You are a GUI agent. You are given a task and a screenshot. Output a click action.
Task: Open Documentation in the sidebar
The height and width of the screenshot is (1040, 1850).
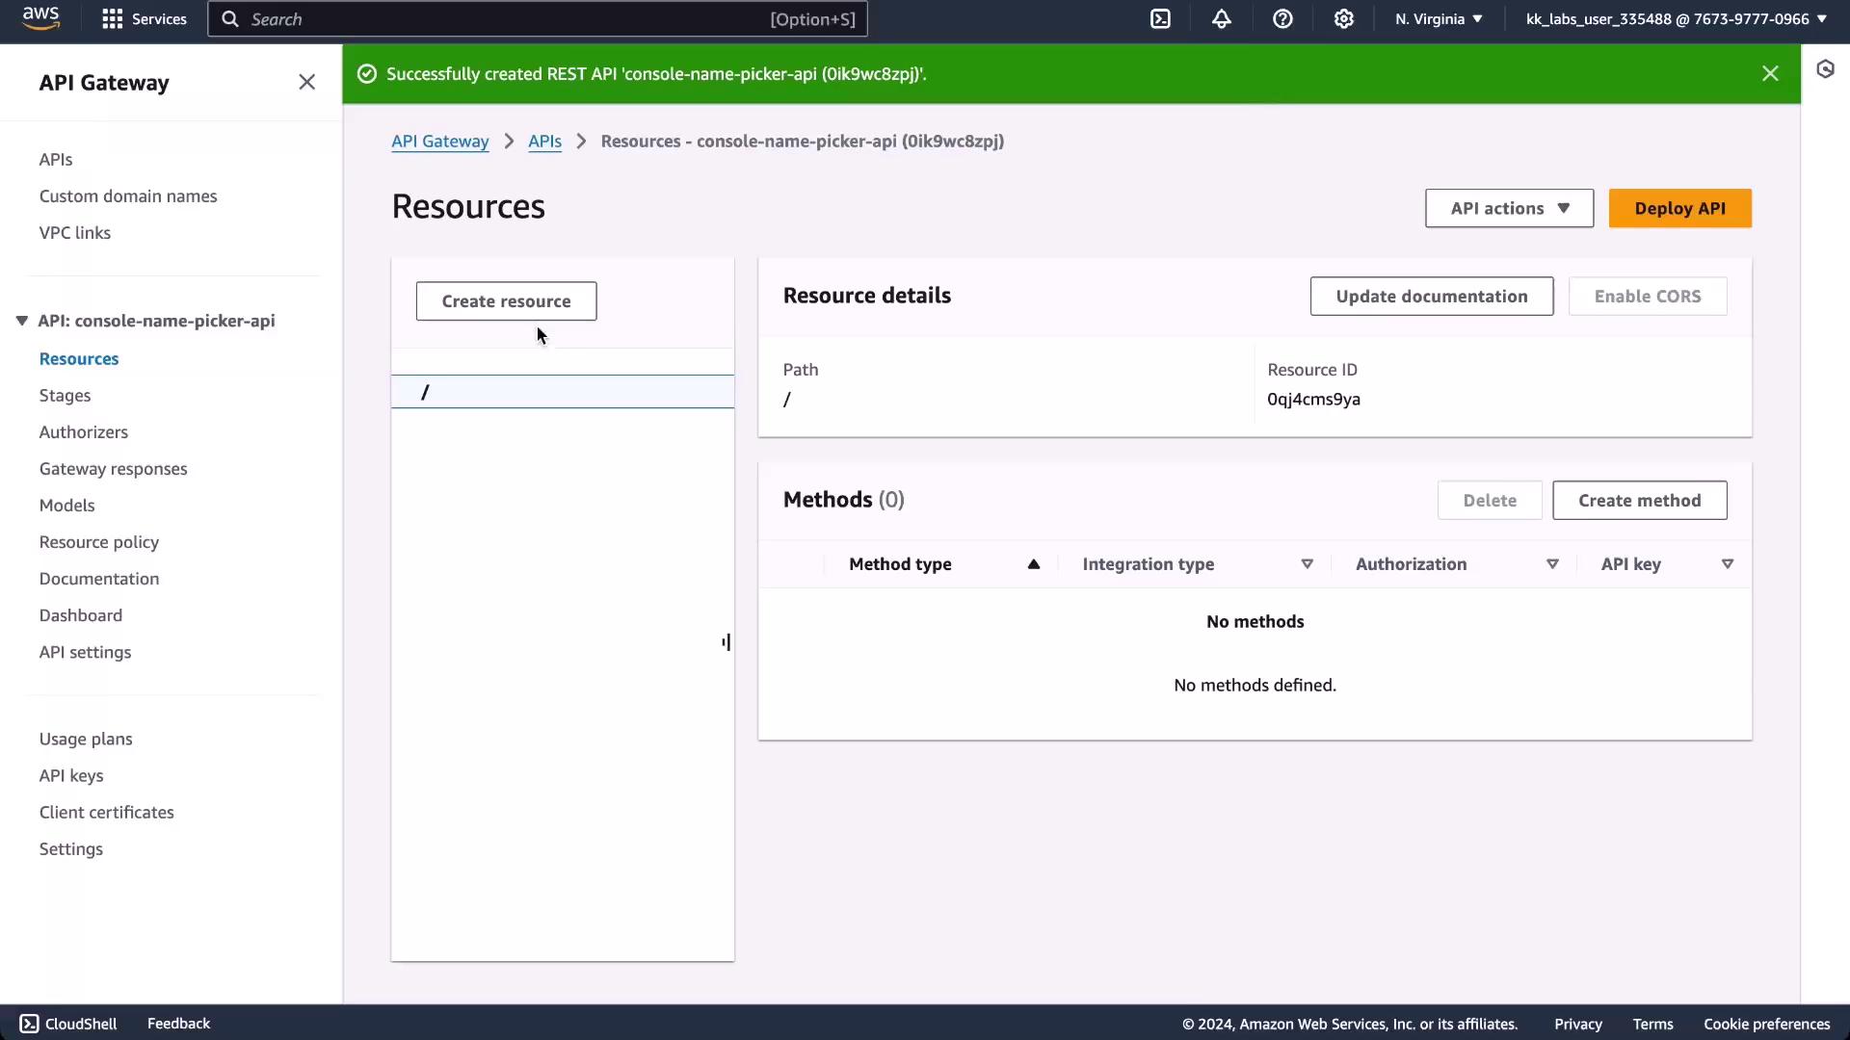pyautogui.click(x=99, y=579)
